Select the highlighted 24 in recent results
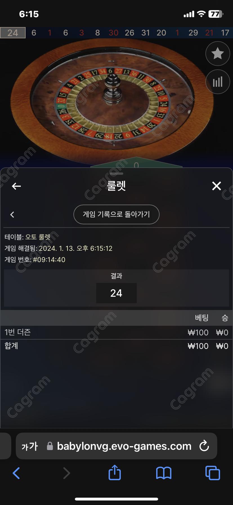Screen dimensions: 233x505 [13, 33]
